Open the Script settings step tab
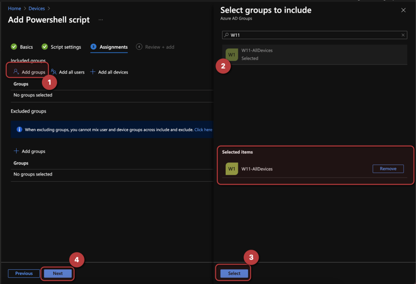Screen dimensions: 416x284 click(x=61, y=47)
